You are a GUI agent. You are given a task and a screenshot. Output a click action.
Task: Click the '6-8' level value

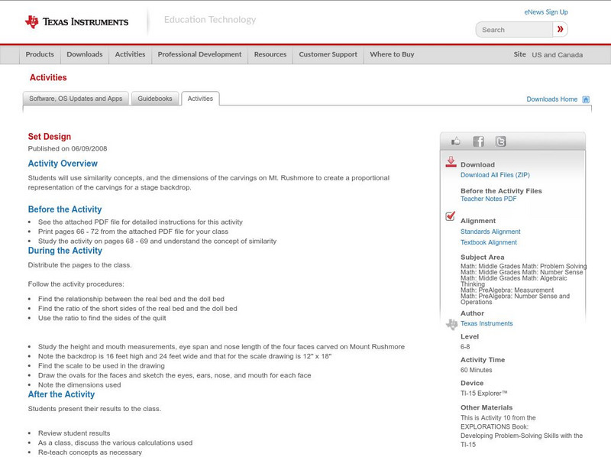coord(465,347)
